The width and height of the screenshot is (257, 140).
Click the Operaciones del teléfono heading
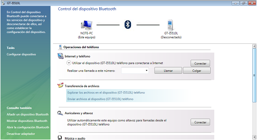tap(81, 47)
